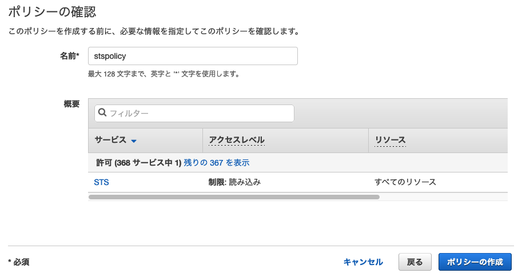The image size is (522, 277).
Task: Click the 許可 (368 サービス中 1) group row
Action: pyautogui.click(x=137, y=163)
